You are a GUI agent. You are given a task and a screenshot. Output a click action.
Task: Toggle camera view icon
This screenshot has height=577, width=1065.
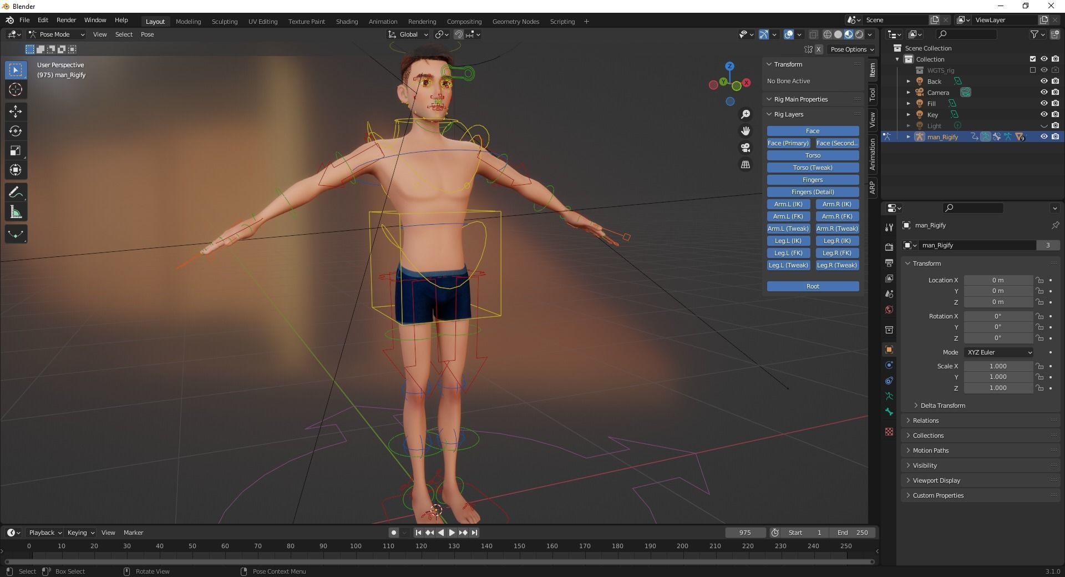745,148
